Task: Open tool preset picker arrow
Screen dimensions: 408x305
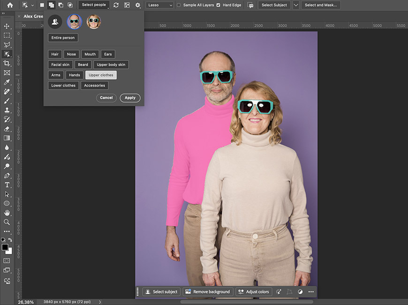Action: point(32,5)
